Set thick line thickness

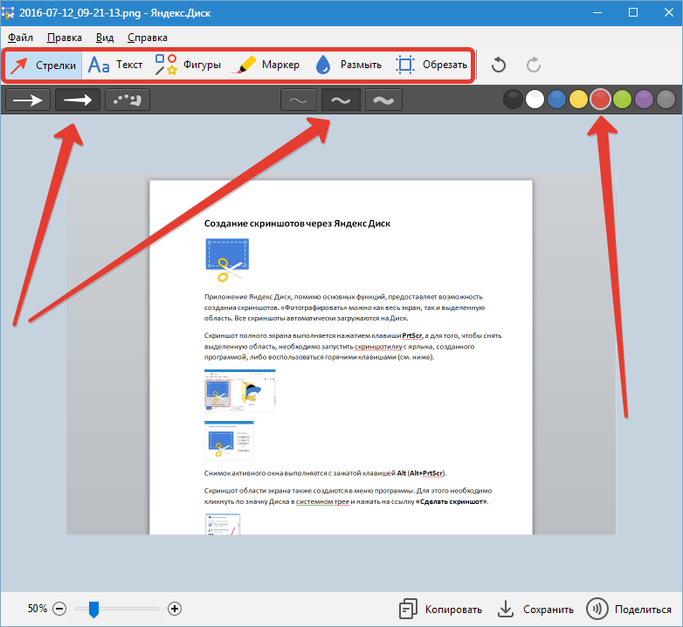383,100
